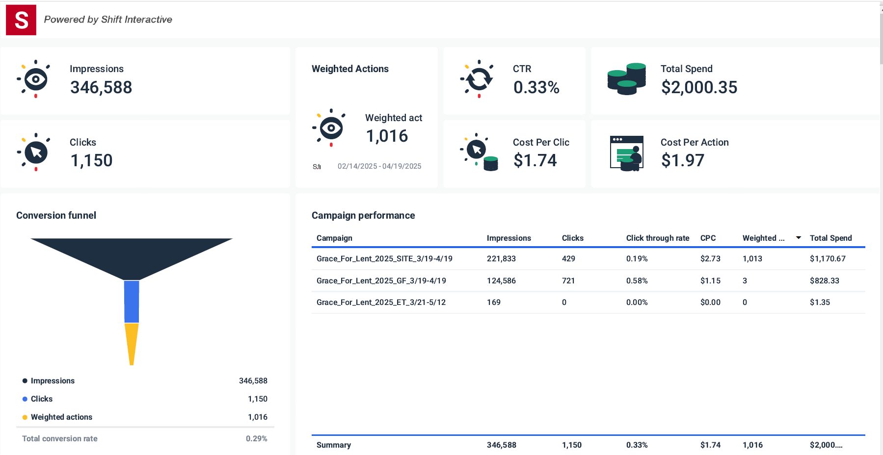Click the vertical scrollbar on the right
Viewport: 883px width, 455px height.
point(881,39)
